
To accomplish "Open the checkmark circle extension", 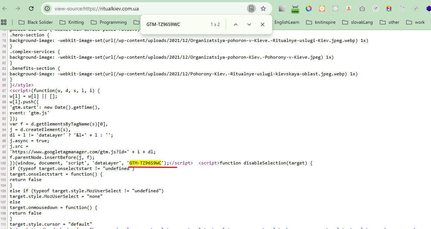I will pyautogui.click(x=376, y=9).
